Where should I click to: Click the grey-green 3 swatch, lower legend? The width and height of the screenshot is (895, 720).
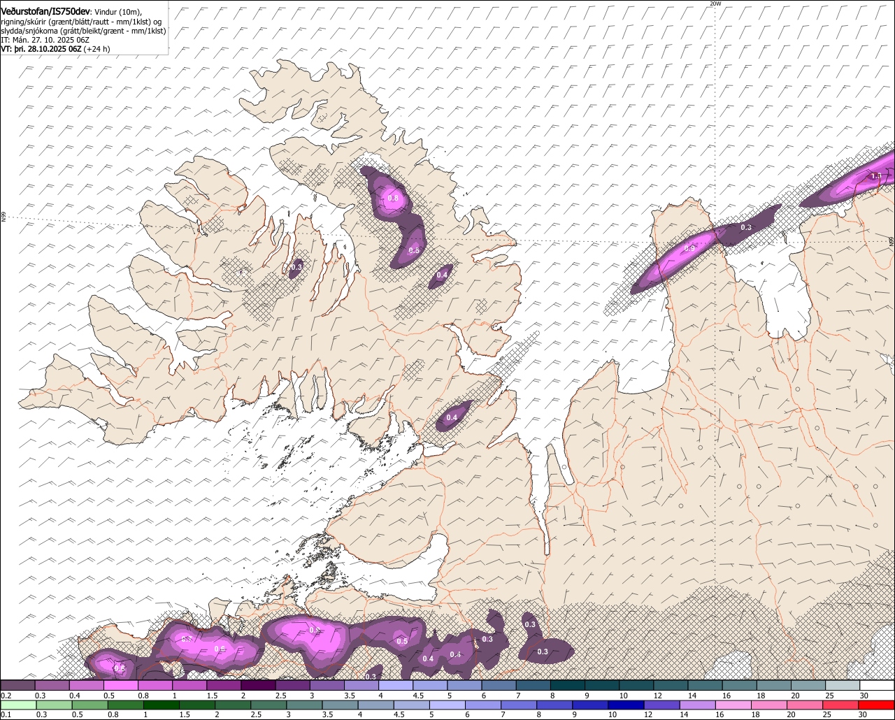pos(305,705)
